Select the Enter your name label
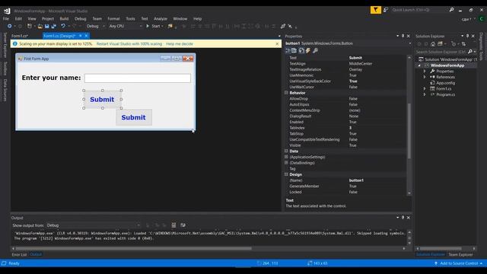 tap(51, 78)
